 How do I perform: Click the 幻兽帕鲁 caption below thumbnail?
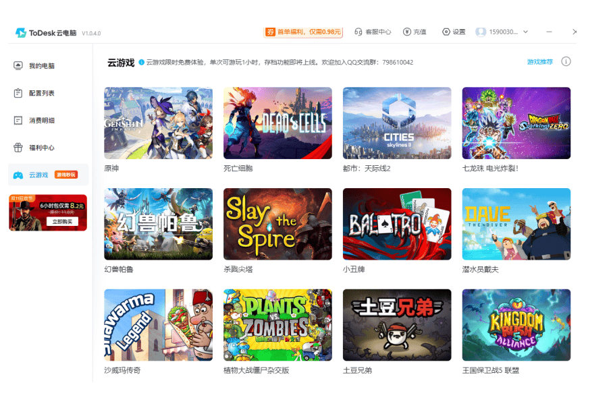pyautogui.click(x=119, y=269)
